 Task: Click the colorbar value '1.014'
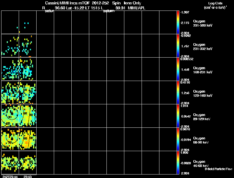pyautogui.click(x=184, y=106)
